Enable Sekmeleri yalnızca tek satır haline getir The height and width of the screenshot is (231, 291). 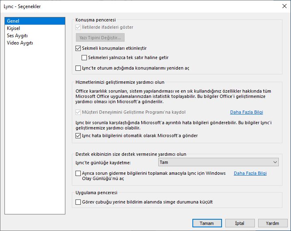[x=84, y=58]
